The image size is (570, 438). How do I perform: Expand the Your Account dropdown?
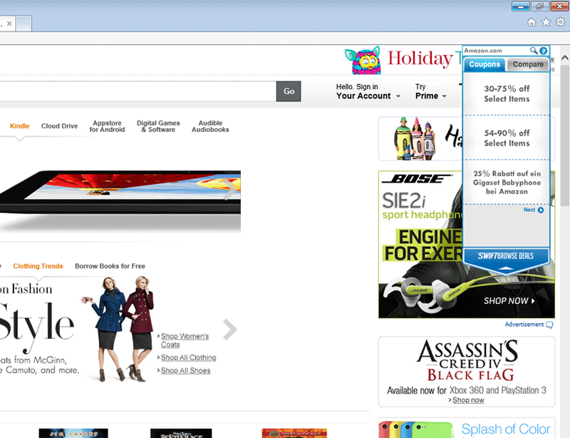[368, 96]
